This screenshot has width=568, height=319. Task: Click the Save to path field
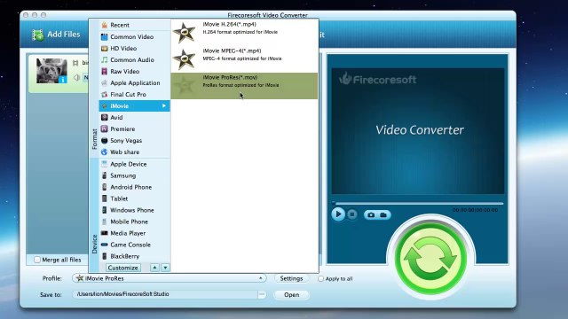(x=165, y=294)
